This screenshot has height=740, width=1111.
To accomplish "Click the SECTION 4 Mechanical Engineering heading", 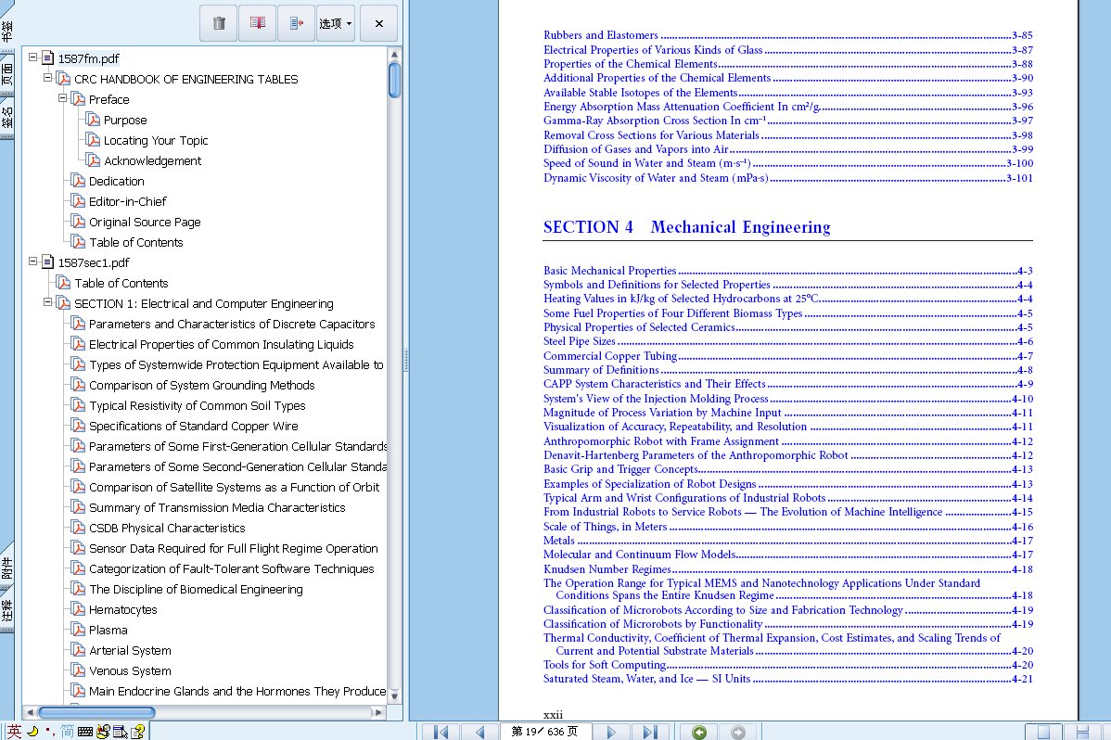I will [x=686, y=227].
